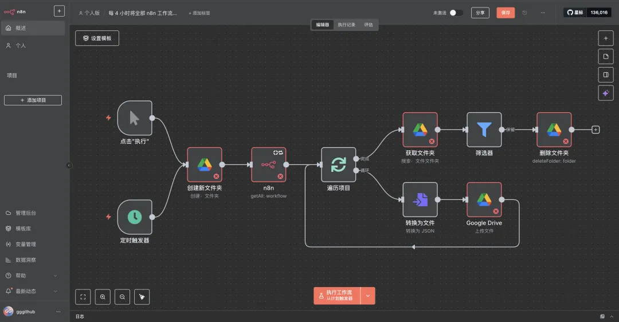Image resolution: width=619 pixels, height=322 pixels.
Task: Switch to 评估 evaluations tab
Action: (x=369, y=25)
